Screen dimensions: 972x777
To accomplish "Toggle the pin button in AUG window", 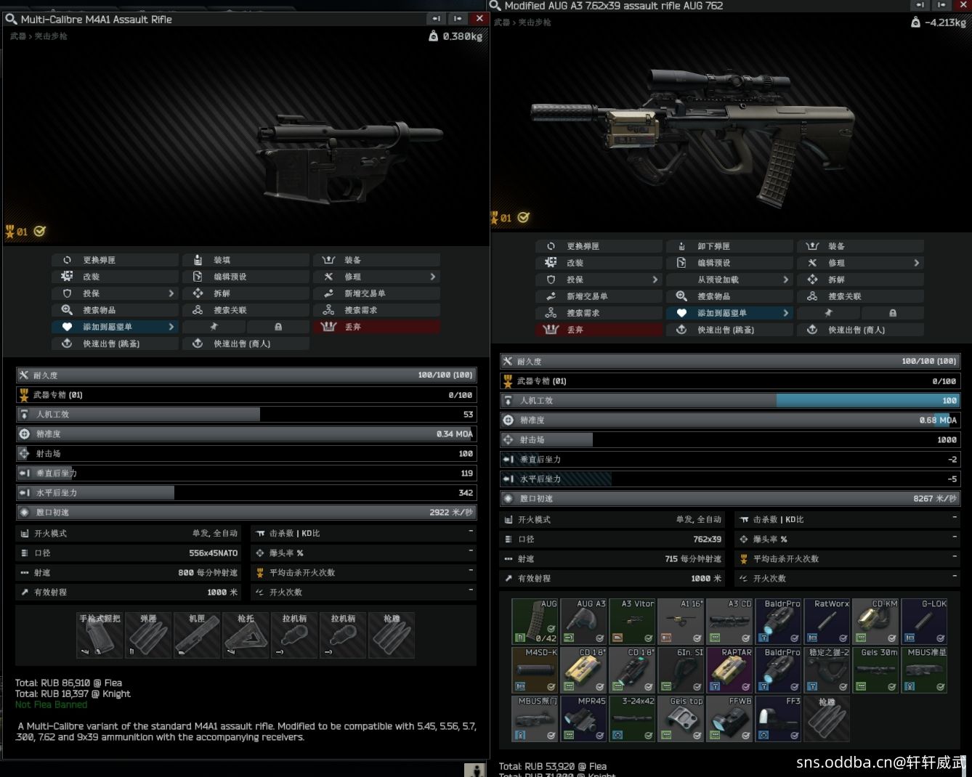I will tap(828, 313).
